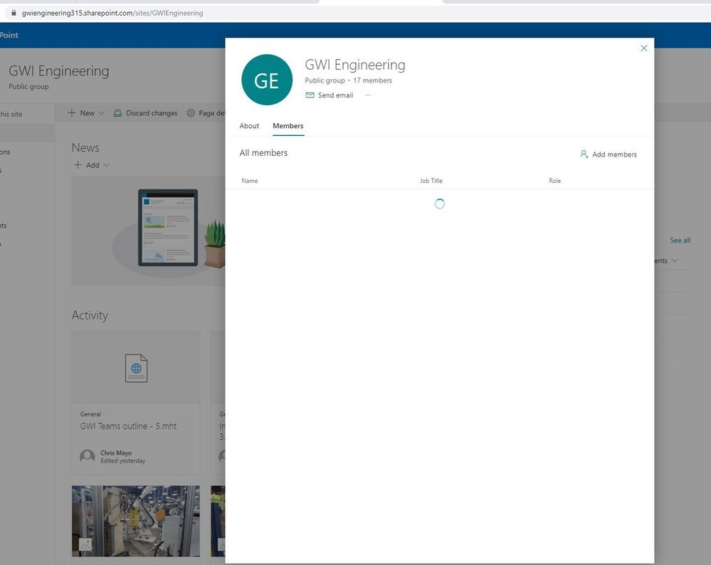Click the Discard changes icon
Image resolution: width=711 pixels, height=565 pixels.
(118, 113)
